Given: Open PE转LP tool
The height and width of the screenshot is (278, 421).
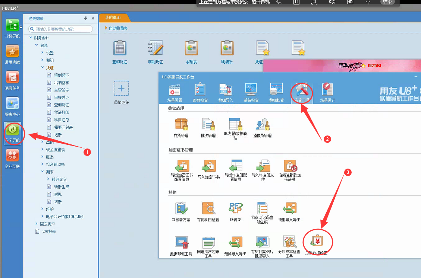Looking at the screenshot, I should pyautogui.click(x=235, y=212).
